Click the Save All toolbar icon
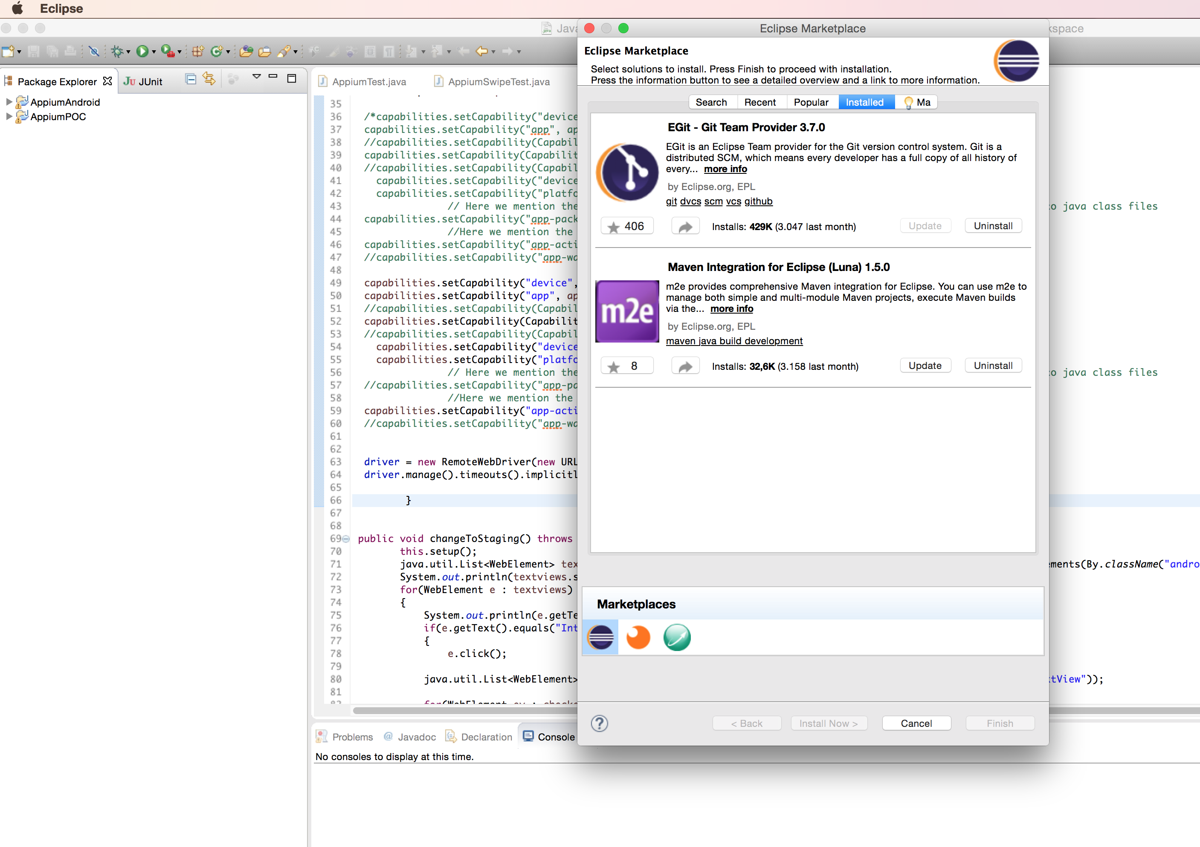The image size is (1200, 847). coord(52,51)
